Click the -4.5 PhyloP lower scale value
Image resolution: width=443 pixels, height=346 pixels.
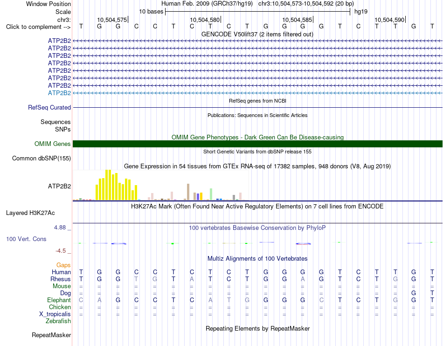[61, 251]
